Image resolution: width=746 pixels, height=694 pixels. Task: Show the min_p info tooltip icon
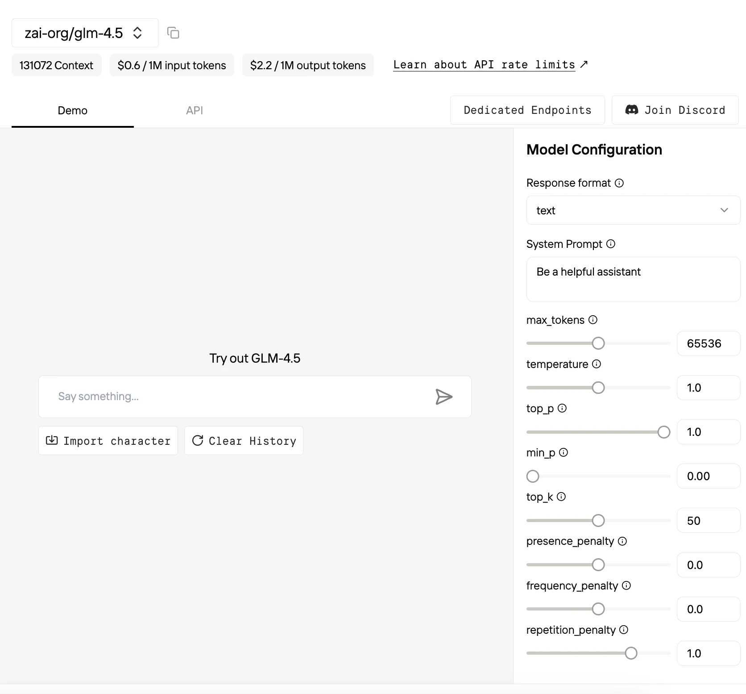click(564, 452)
